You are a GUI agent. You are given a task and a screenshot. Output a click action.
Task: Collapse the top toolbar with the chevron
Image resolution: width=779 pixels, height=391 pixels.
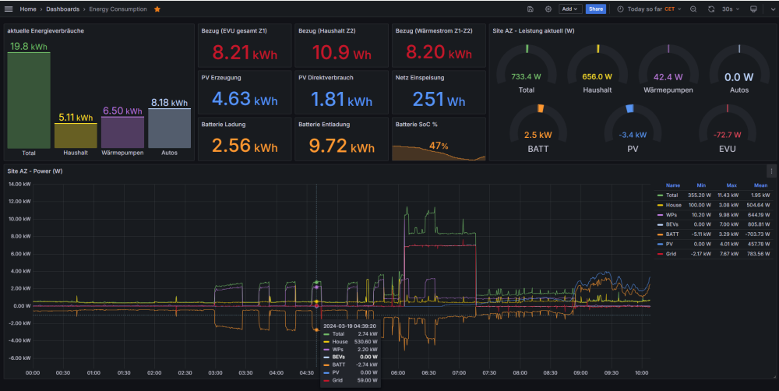coord(771,9)
